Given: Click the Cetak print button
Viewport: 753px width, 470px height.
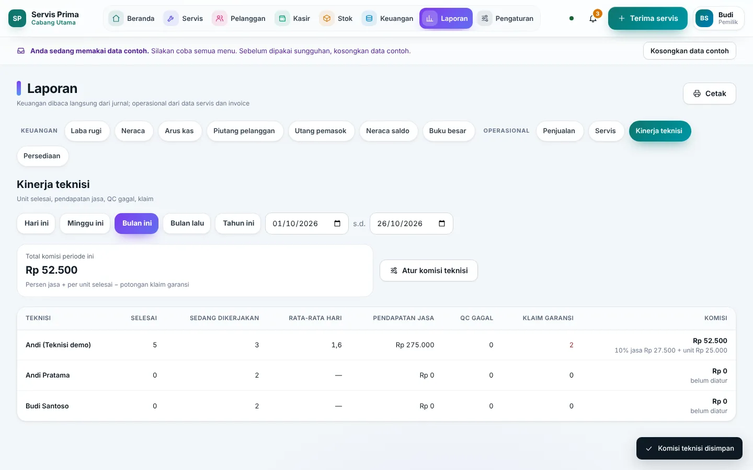Looking at the screenshot, I should coord(710,93).
